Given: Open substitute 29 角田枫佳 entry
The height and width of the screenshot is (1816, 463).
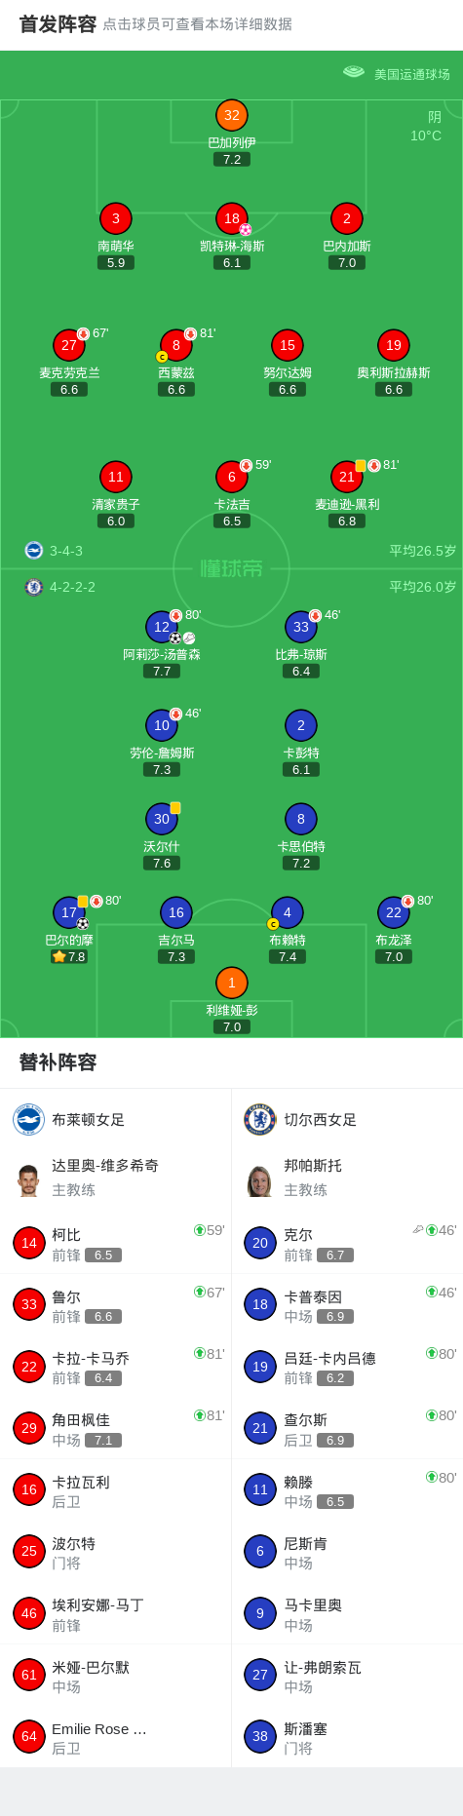Looking at the screenshot, I should [116, 1428].
